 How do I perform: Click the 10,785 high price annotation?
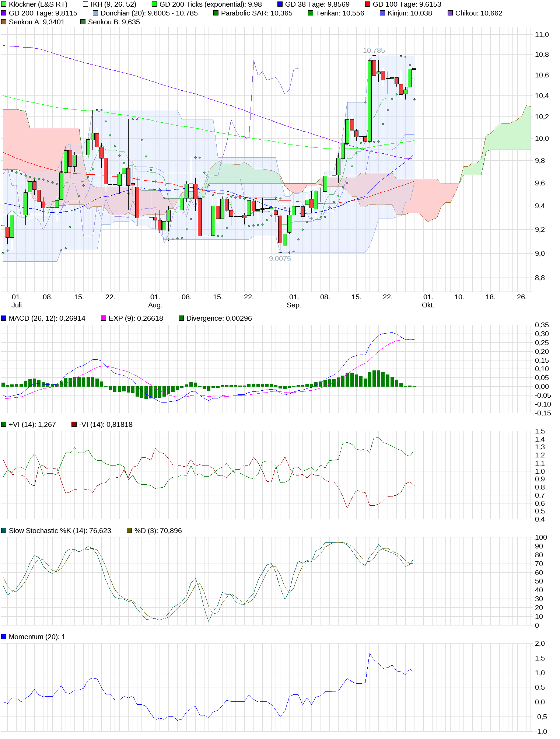(x=374, y=50)
